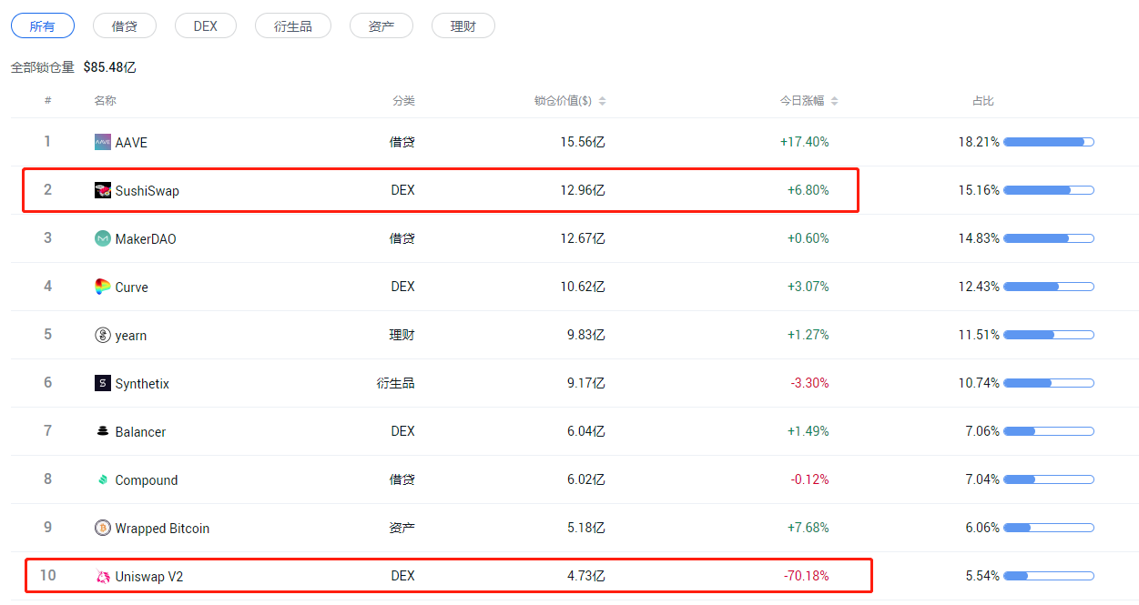Open the AAVE project name
The width and height of the screenshot is (1139, 605).
[131, 143]
